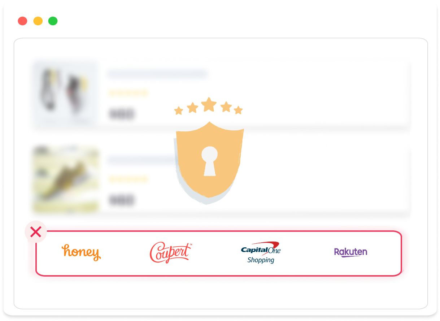Click the first product's blurred price tag
Image resolution: width=440 pixels, height=321 pixels.
[122, 114]
